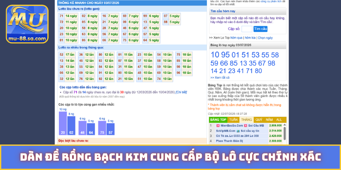
Task: Click the MU mu-88.sa.com logo
Action: 27,24
